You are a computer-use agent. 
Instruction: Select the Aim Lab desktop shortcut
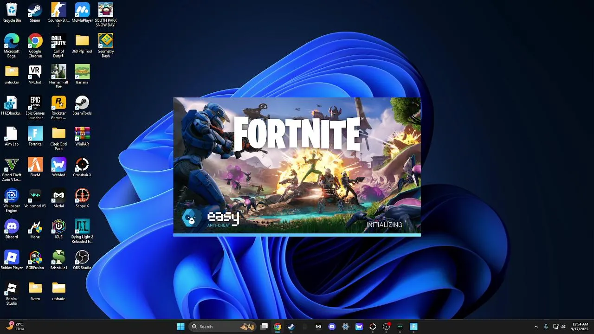12,136
